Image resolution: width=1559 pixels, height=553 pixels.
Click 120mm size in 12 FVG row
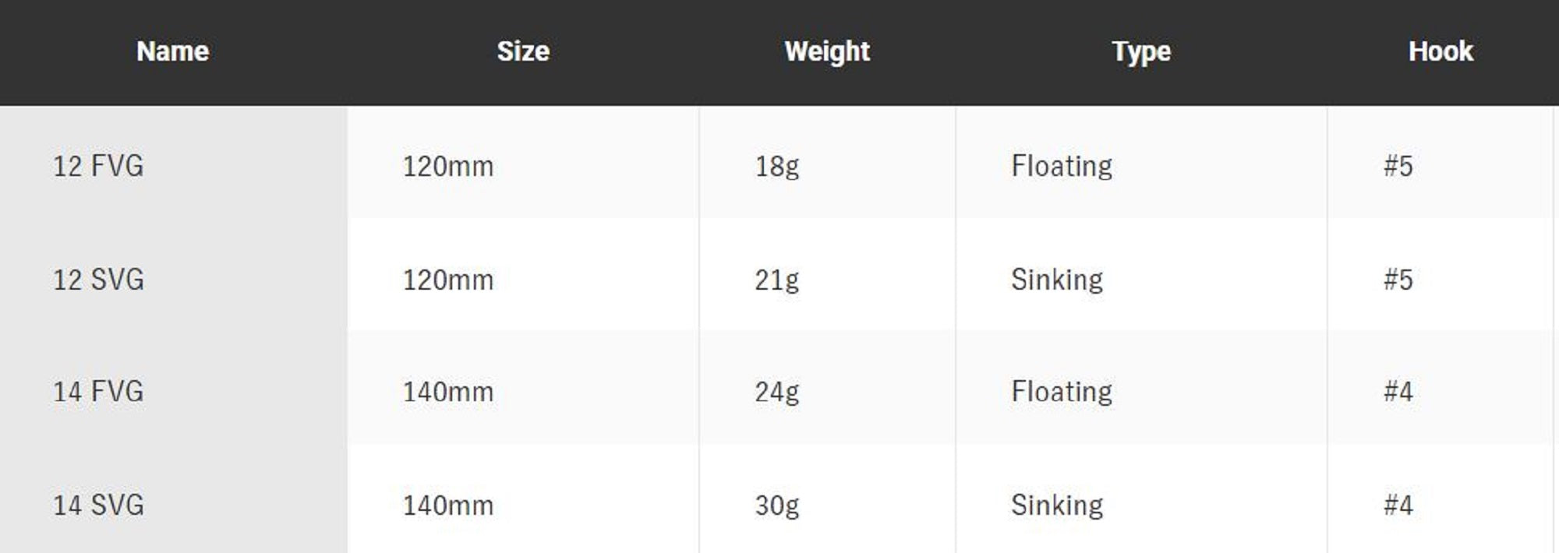[x=448, y=166]
